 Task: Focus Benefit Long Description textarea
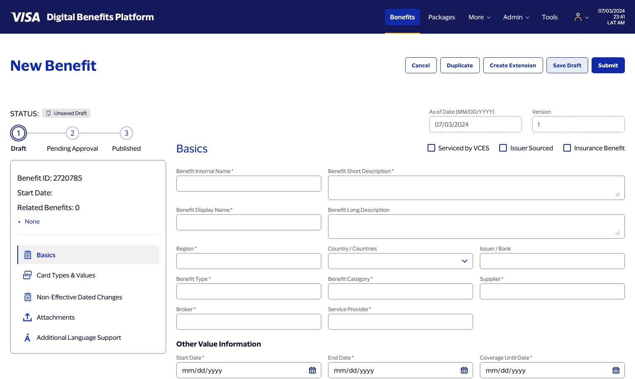[x=476, y=227]
